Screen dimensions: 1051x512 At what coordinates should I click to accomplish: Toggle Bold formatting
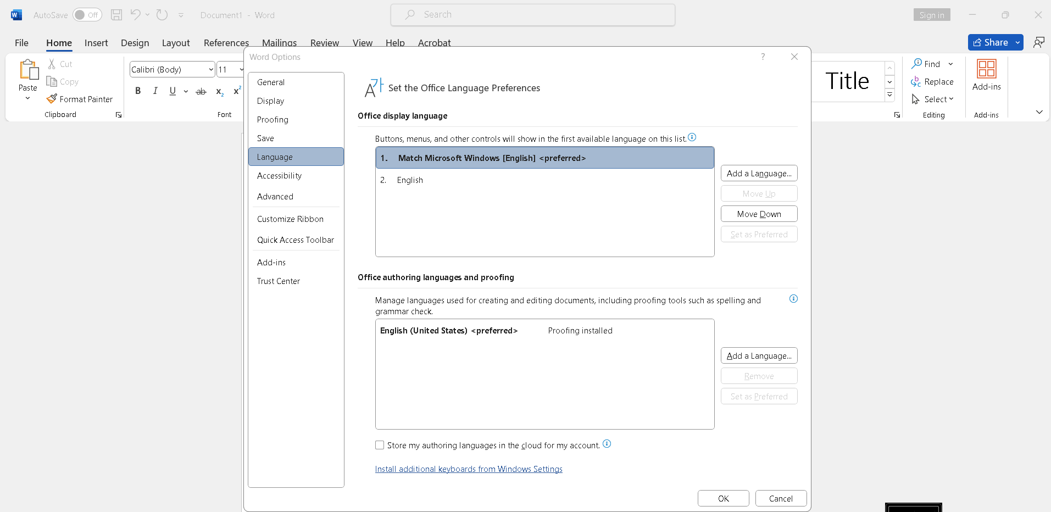138,91
